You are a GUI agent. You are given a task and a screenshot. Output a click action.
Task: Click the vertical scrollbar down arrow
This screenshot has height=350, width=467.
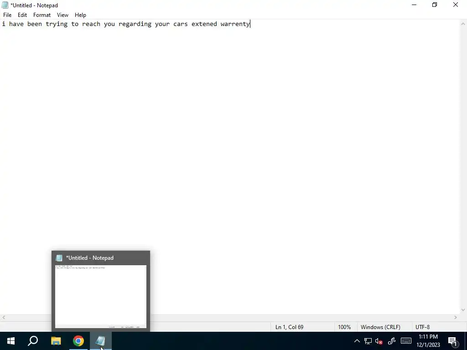pos(463,310)
